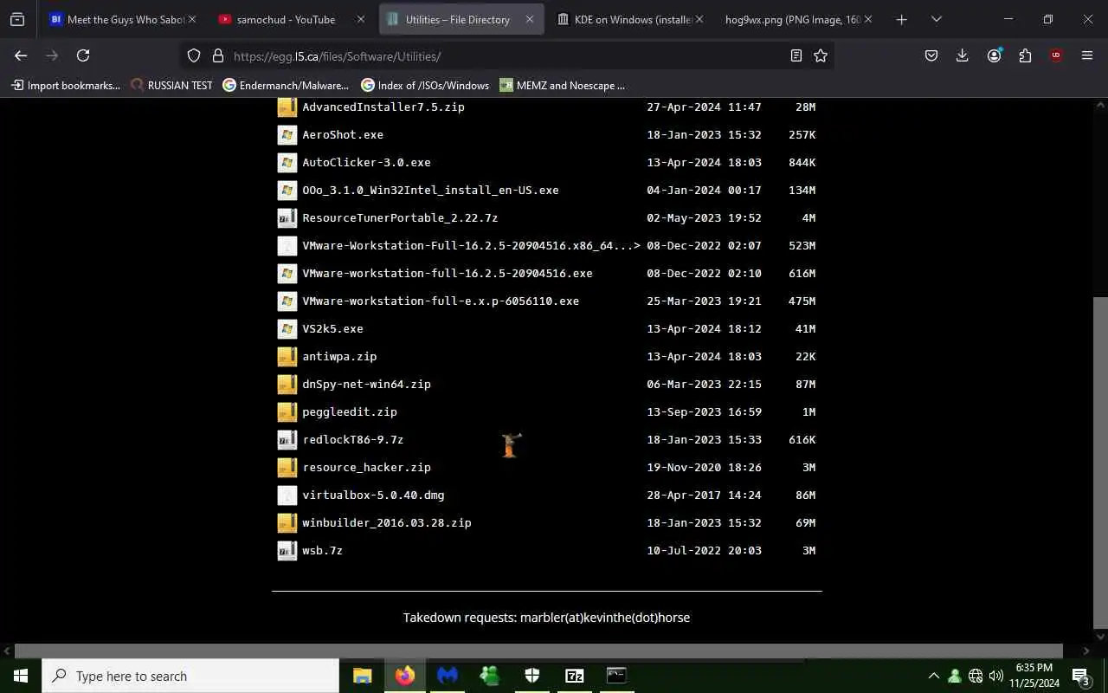Open the Endermanch/Malware... bookmark
The width and height of the screenshot is (1108, 693).
pos(286,85)
